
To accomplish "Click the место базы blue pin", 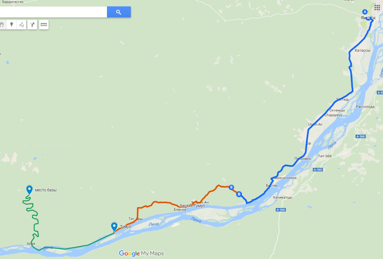I will [29, 190].
